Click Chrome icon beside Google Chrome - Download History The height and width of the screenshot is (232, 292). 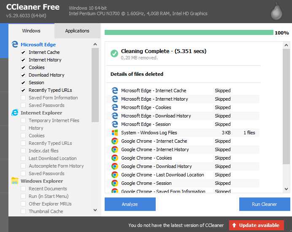pos(115,166)
